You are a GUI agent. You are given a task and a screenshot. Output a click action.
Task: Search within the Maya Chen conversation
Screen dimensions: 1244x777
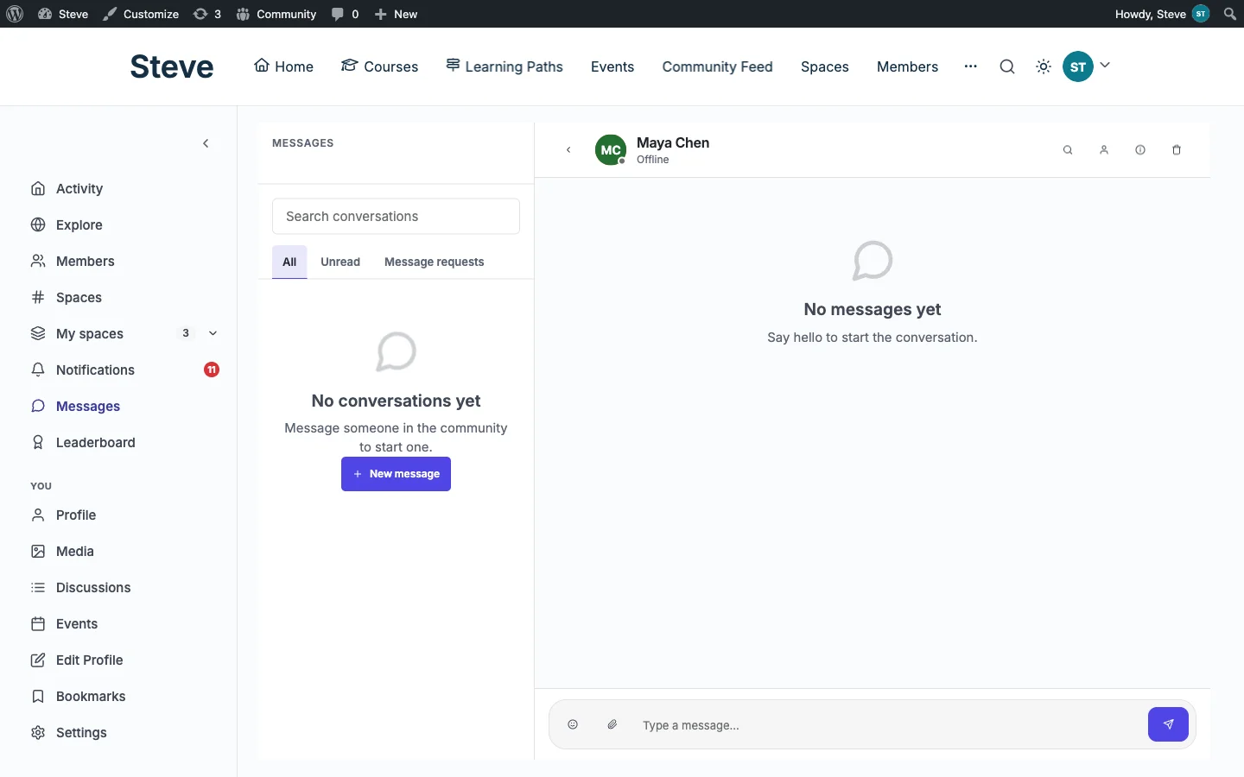click(x=1068, y=150)
